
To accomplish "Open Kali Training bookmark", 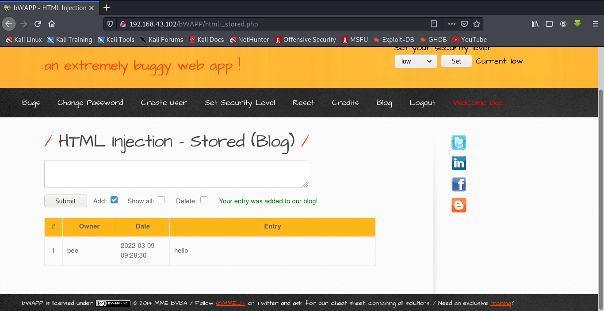I will point(69,40).
